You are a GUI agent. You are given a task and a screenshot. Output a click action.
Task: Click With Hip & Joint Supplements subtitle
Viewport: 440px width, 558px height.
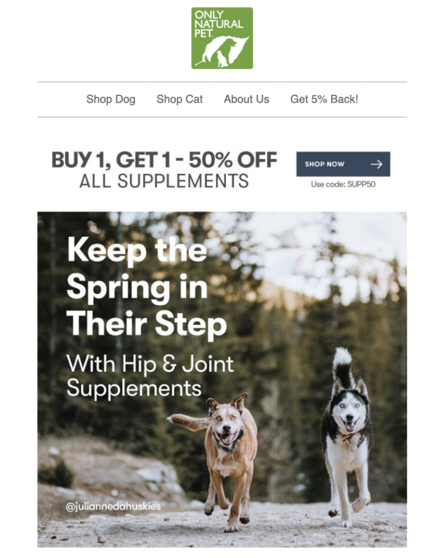pyautogui.click(x=150, y=375)
